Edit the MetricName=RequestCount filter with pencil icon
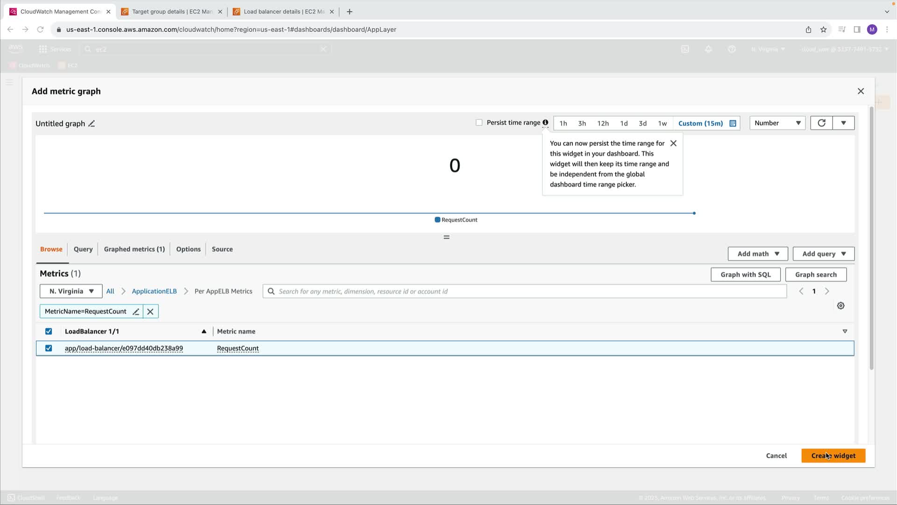Image resolution: width=897 pixels, height=505 pixels. point(136,312)
